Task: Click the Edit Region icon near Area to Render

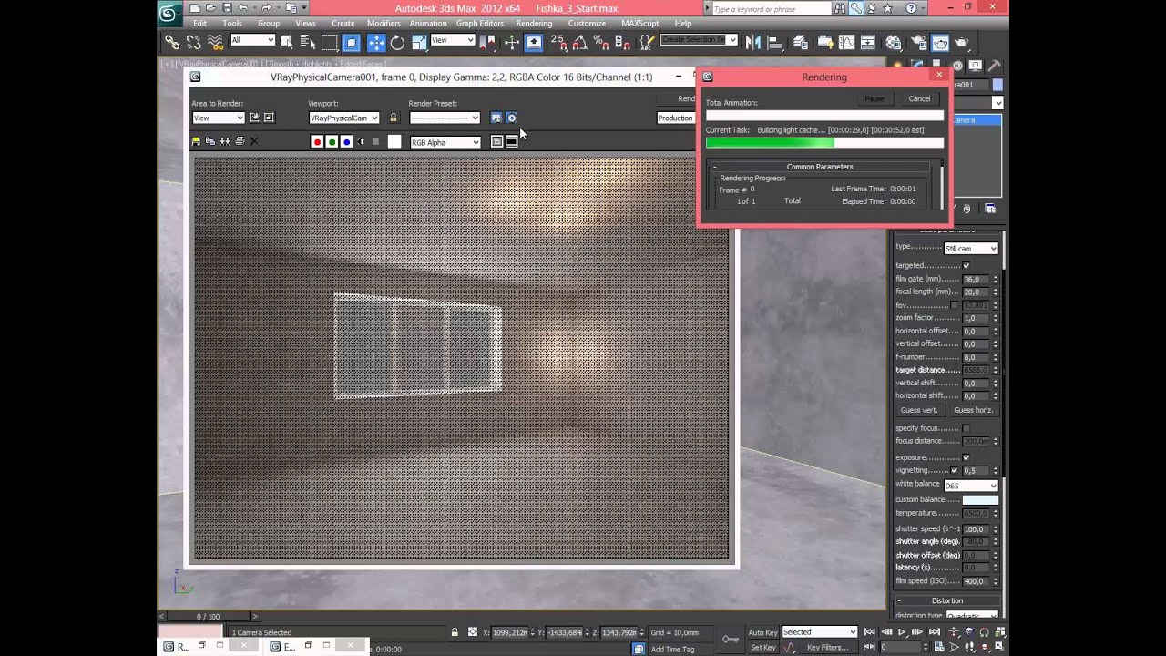Action: [x=255, y=118]
